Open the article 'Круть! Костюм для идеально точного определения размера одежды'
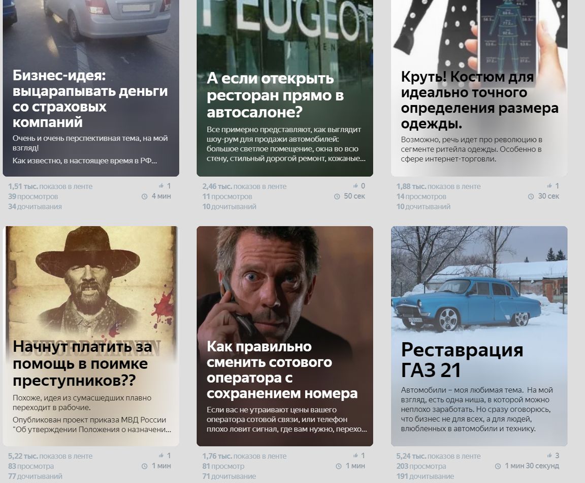The width and height of the screenshot is (585, 483). 479,100
